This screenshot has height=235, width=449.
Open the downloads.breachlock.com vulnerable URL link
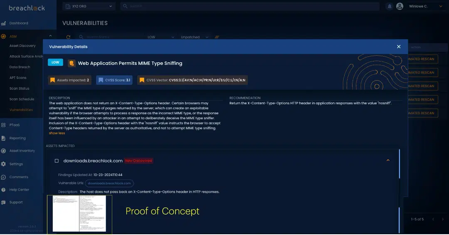(x=109, y=183)
